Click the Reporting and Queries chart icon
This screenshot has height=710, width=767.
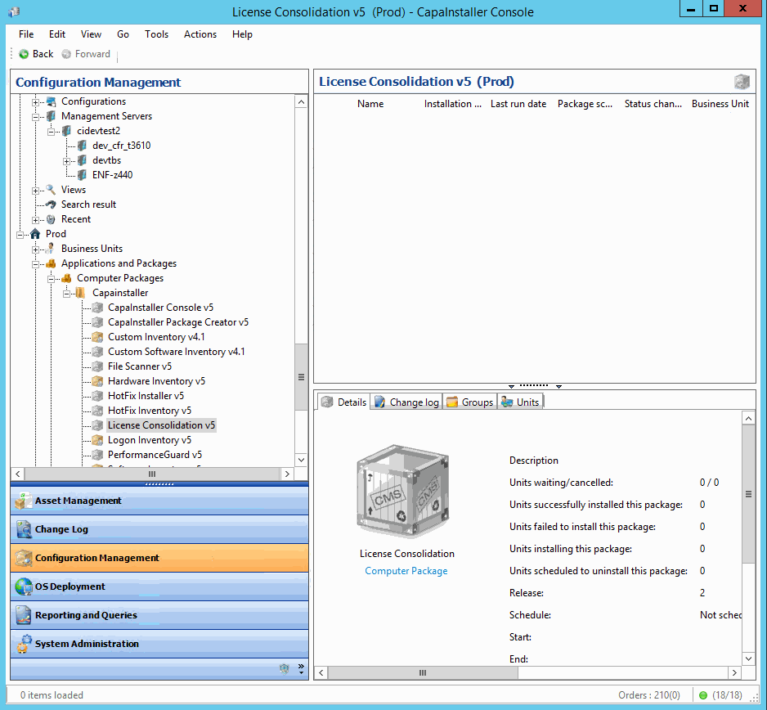(x=23, y=615)
